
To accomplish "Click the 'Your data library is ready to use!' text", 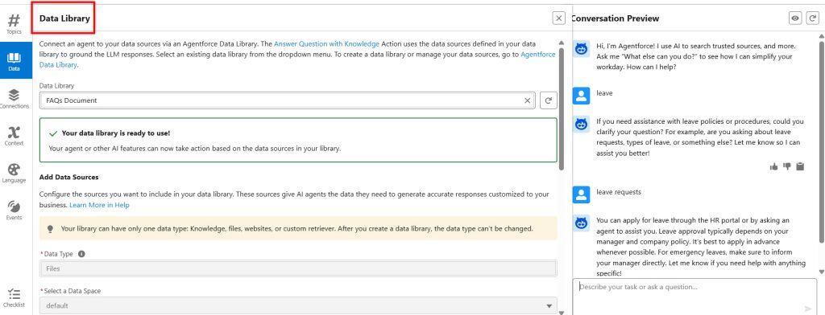I will tap(116, 133).
